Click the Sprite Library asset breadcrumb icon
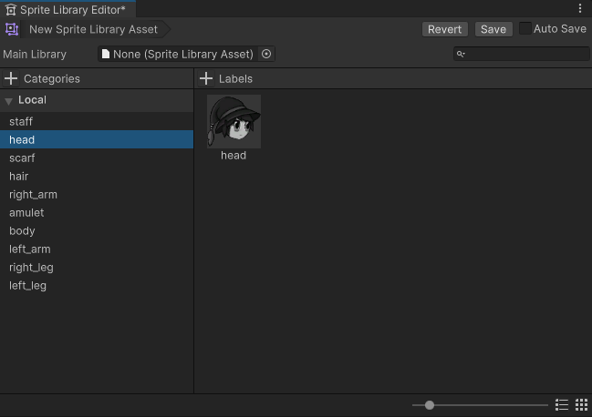 [x=12, y=29]
